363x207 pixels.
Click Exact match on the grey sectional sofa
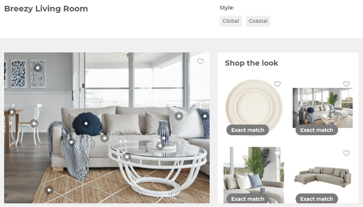coord(317,199)
